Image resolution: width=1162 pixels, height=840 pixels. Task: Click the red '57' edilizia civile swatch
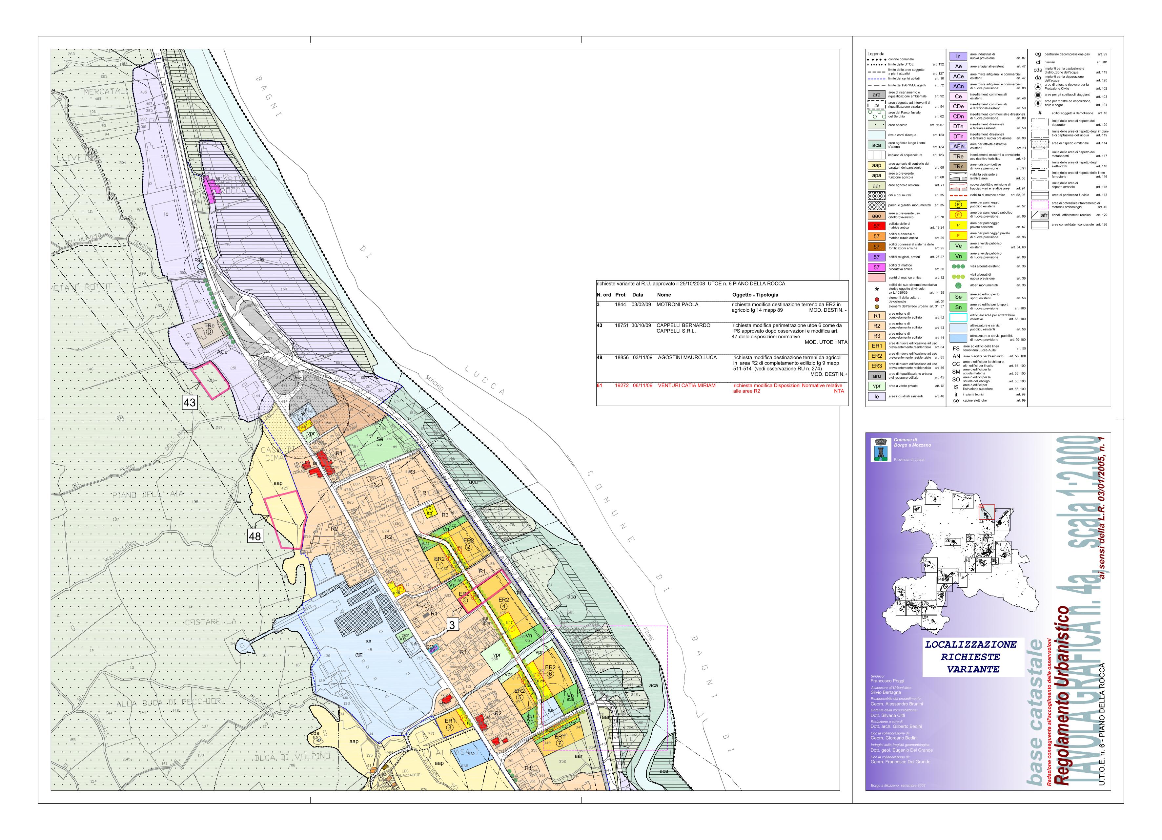coord(877,225)
